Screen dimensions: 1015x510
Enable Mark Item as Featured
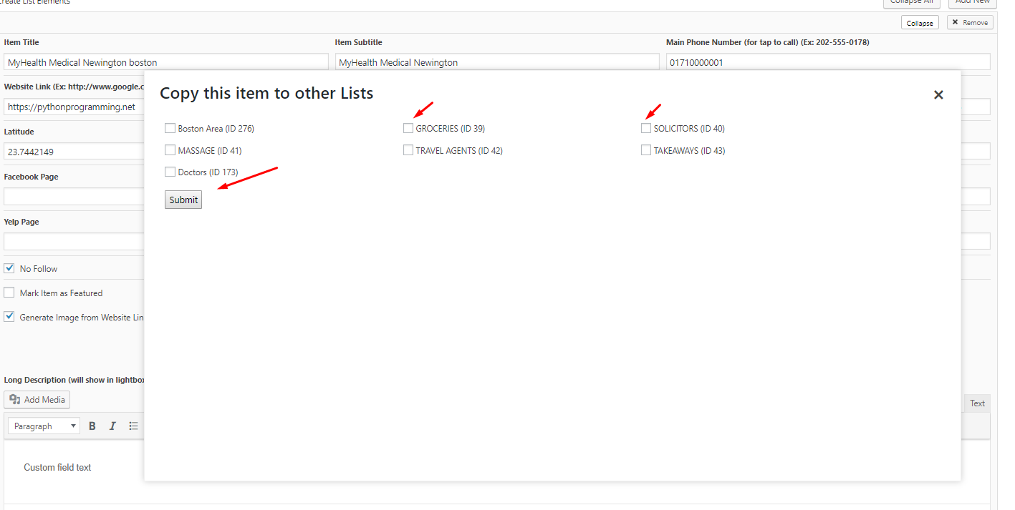pyautogui.click(x=9, y=293)
